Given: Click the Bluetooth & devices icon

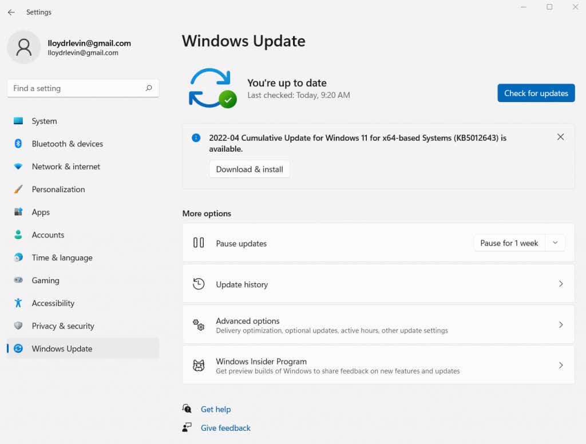Looking at the screenshot, I should click(18, 144).
